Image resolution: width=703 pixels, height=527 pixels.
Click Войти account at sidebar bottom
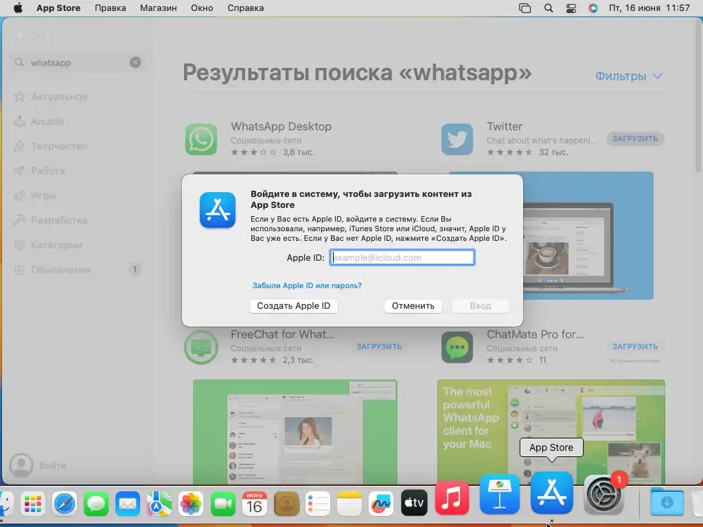38,465
